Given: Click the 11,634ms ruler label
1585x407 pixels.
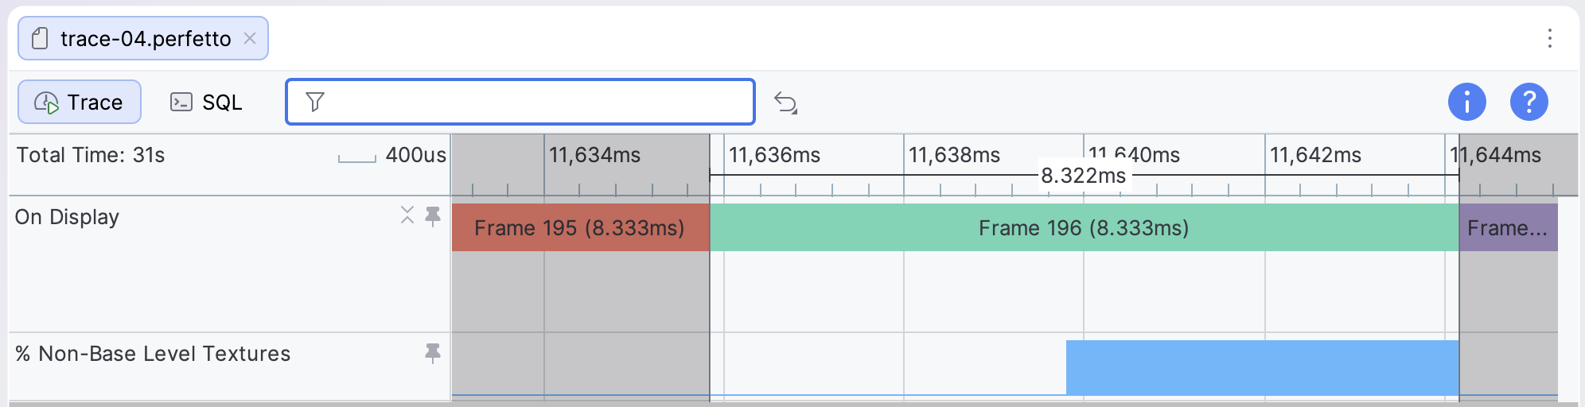Looking at the screenshot, I should pyautogui.click(x=594, y=155).
